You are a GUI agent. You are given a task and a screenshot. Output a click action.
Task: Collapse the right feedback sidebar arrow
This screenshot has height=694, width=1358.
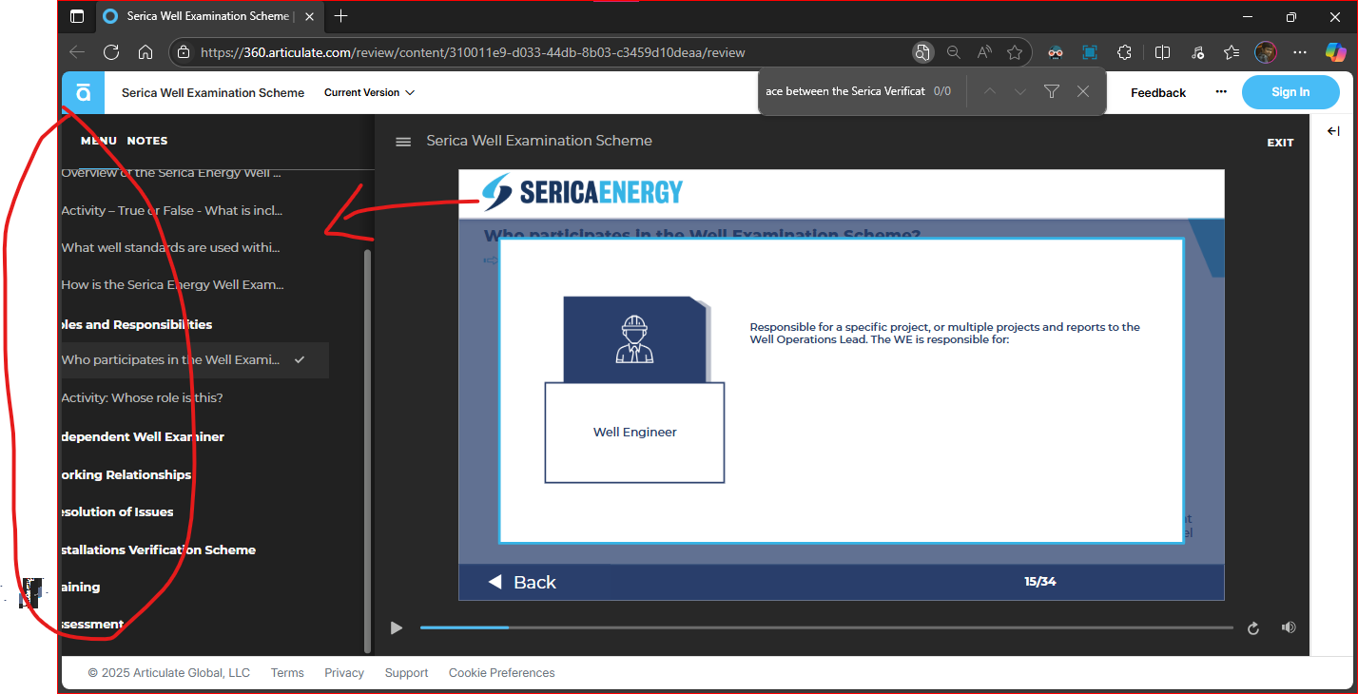(1333, 131)
